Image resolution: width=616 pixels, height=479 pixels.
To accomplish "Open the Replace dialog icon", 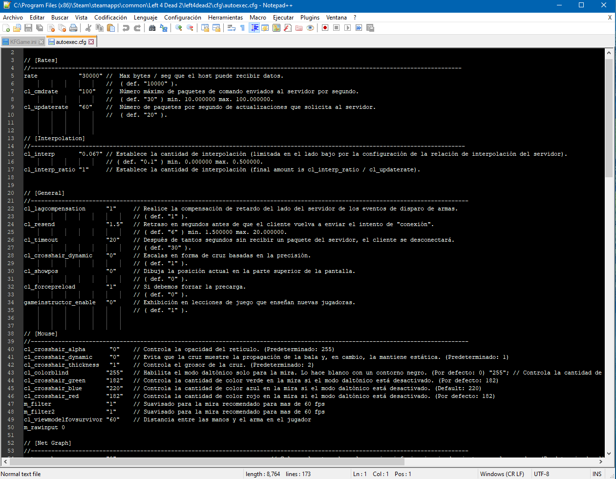I will click(164, 28).
